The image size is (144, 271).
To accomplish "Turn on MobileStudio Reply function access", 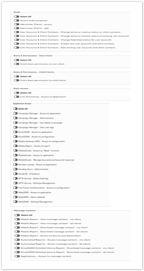I will point(16,151).
